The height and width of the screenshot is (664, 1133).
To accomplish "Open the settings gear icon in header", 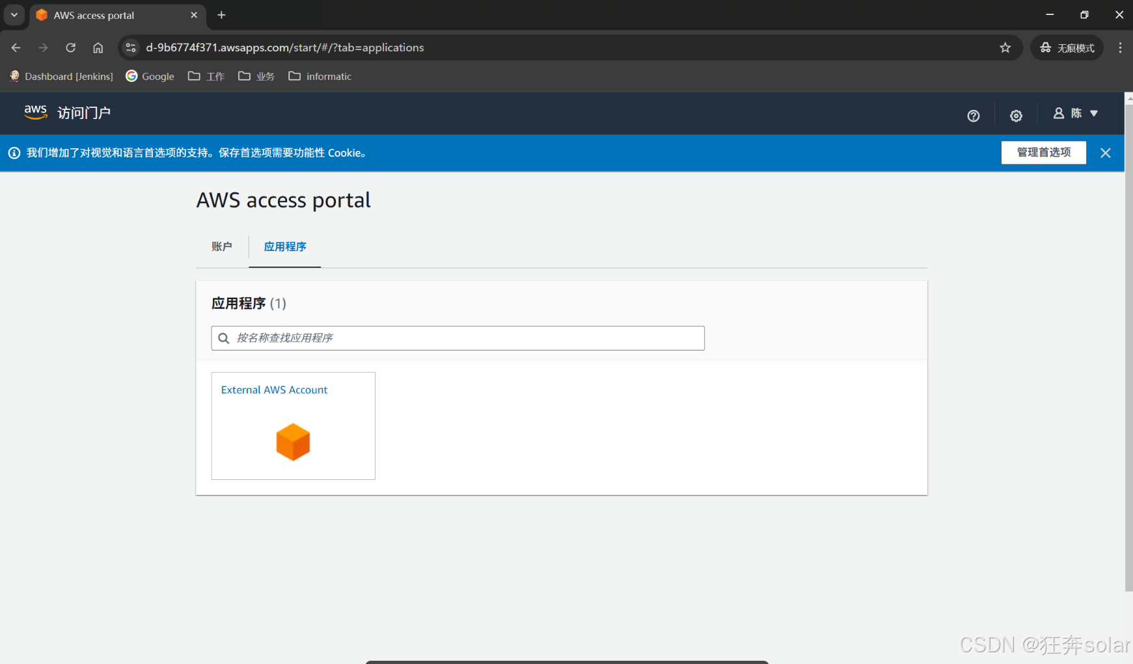I will tap(1016, 116).
